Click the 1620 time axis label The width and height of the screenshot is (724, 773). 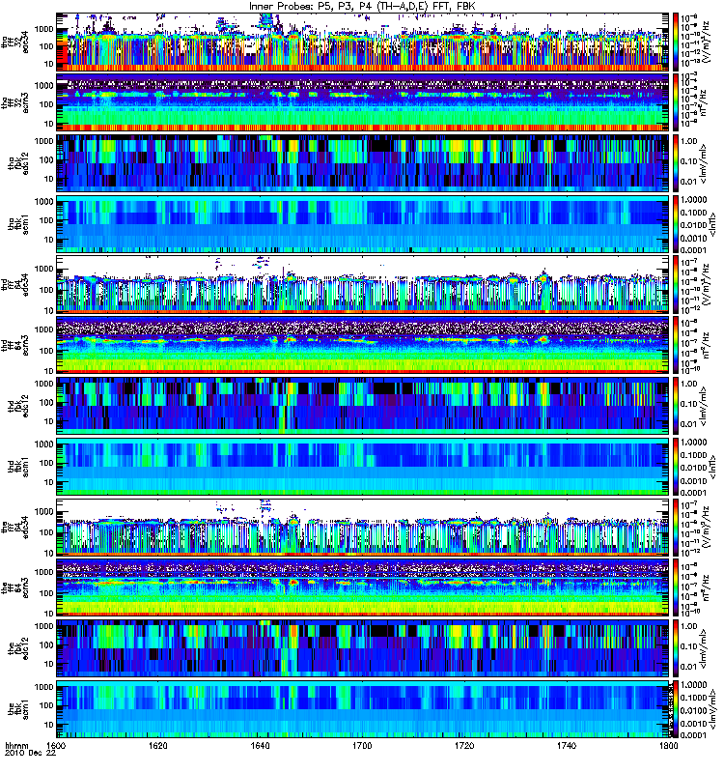(x=158, y=746)
